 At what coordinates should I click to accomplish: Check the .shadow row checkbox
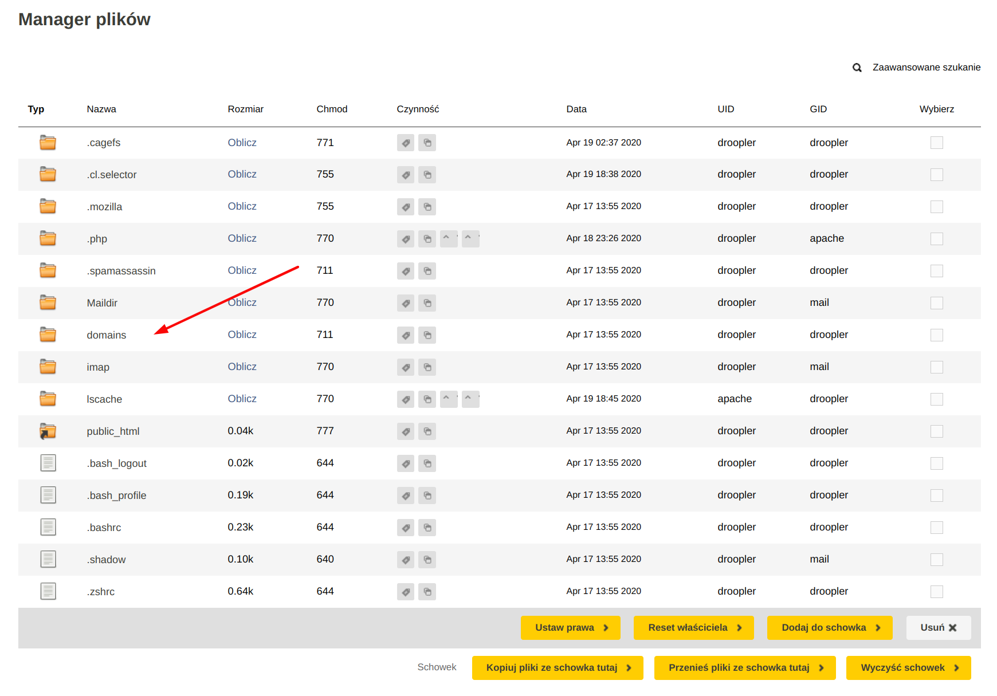pyautogui.click(x=937, y=560)
